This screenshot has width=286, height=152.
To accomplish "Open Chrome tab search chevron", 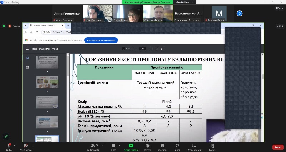I will click(x=25, y=25).
